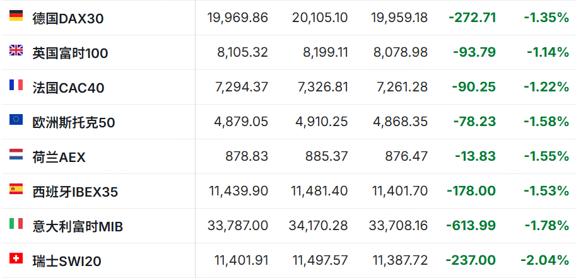Select the -2.04% change for SWI20
This screenshot has width=576, height=278.
point(545,260)
